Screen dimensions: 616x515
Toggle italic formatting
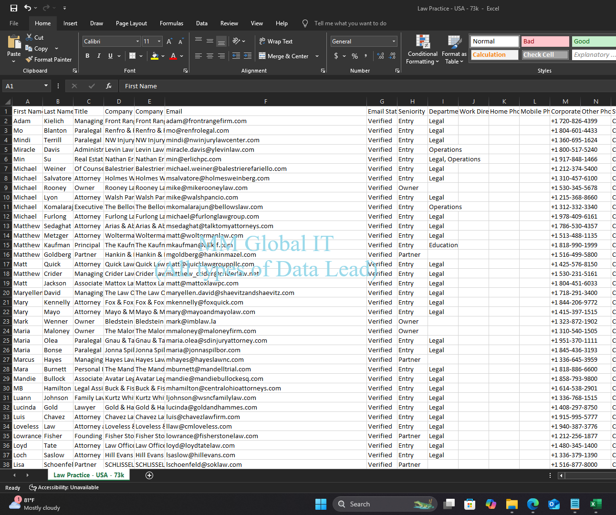(x=99, y=56)
